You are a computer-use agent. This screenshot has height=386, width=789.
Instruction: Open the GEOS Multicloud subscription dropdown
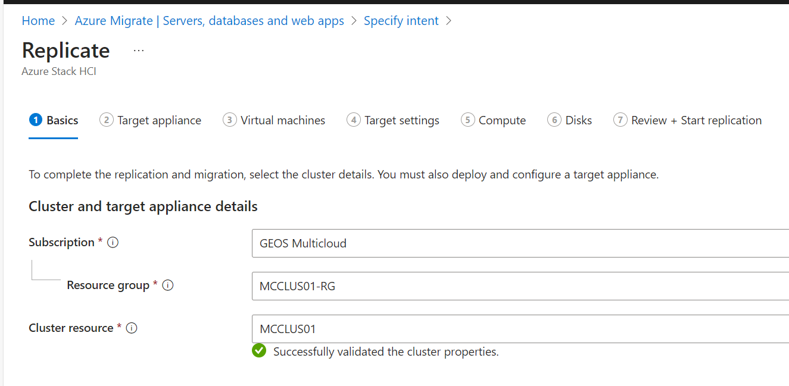[x=518, y=243]
